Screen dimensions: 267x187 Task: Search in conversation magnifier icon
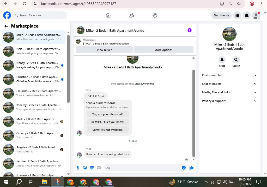tap(236, 60)
